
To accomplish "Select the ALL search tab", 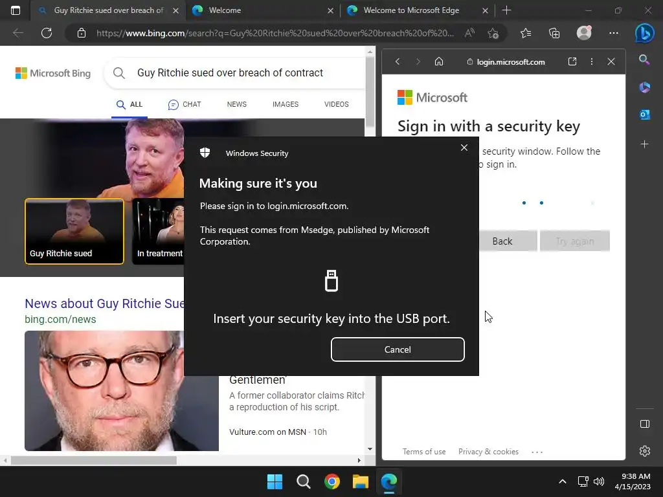I will point(129,104).
